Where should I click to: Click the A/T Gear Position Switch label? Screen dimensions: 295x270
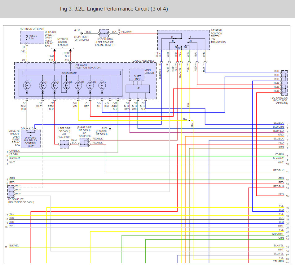pyautogui.click(x=218, y=36)
